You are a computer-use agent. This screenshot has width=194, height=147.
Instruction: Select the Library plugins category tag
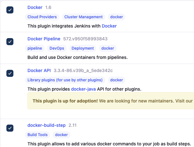point(65,80)
